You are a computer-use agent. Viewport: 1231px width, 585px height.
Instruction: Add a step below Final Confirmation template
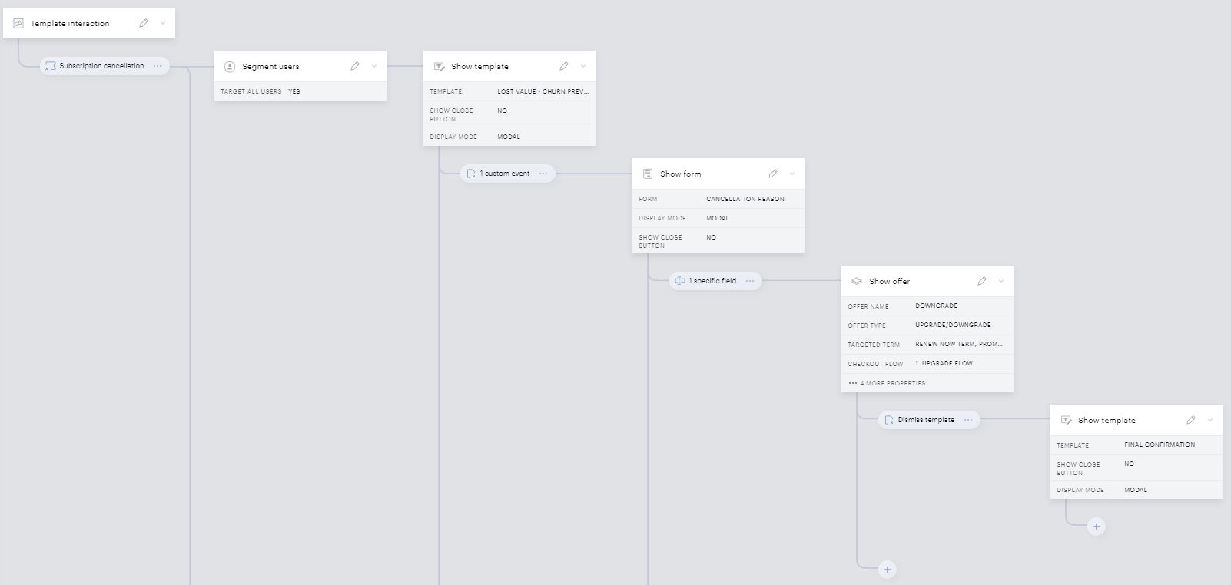[1097, 527]
